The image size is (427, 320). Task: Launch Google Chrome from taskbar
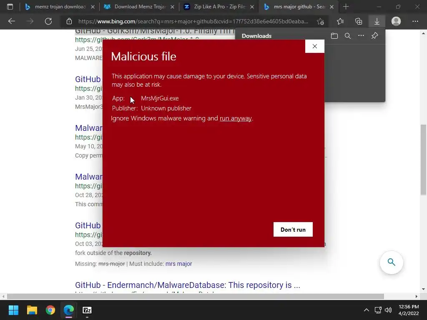tap(50, 310)
